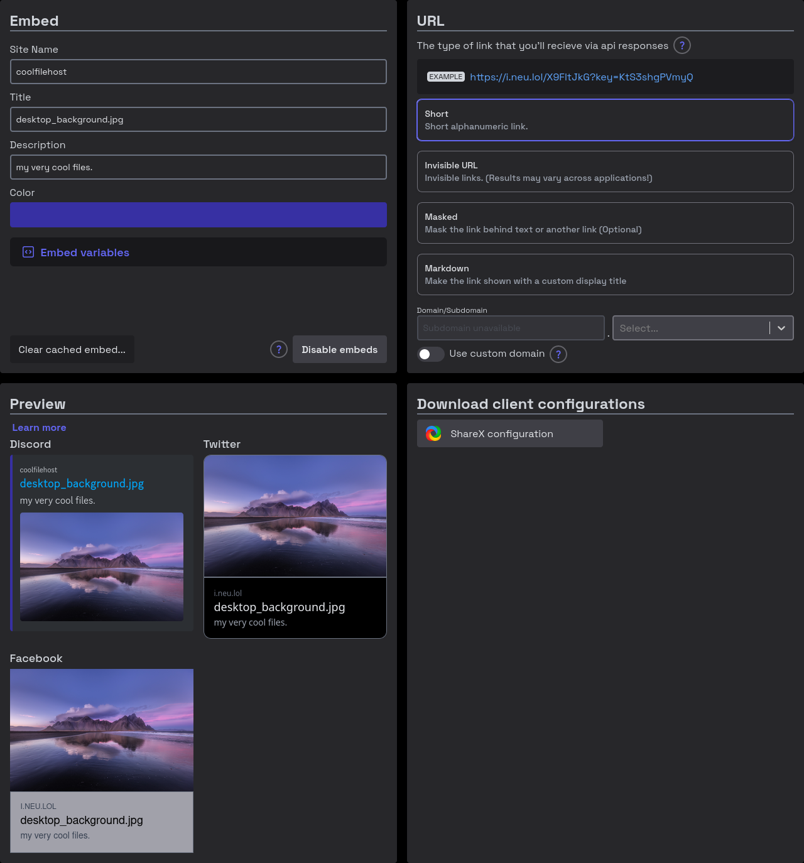
Task: Click the embed Color swatch bar
Action: click(198, 215)
